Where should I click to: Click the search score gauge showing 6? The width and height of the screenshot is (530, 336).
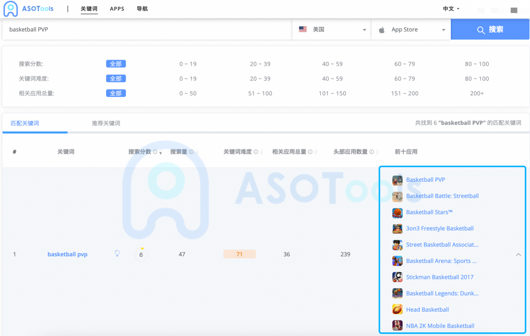coord(141,254)
